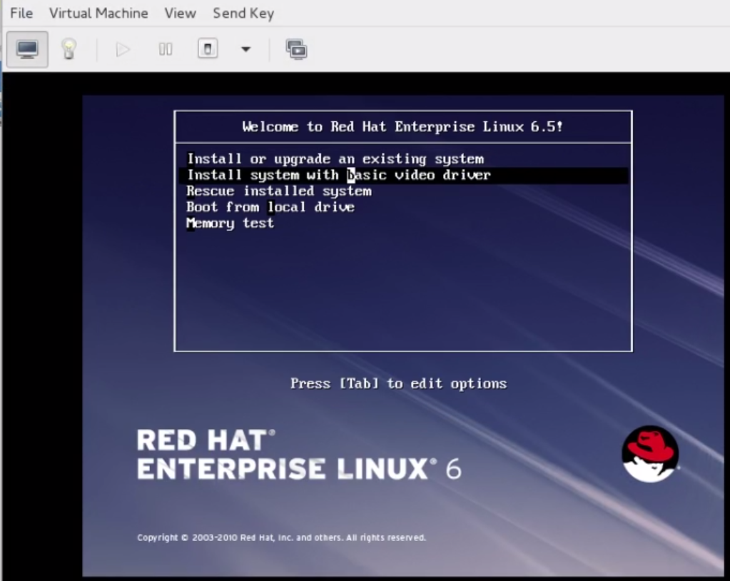Click Press [Tab] to edit options text
730x581 pixels.
point(398,383)
